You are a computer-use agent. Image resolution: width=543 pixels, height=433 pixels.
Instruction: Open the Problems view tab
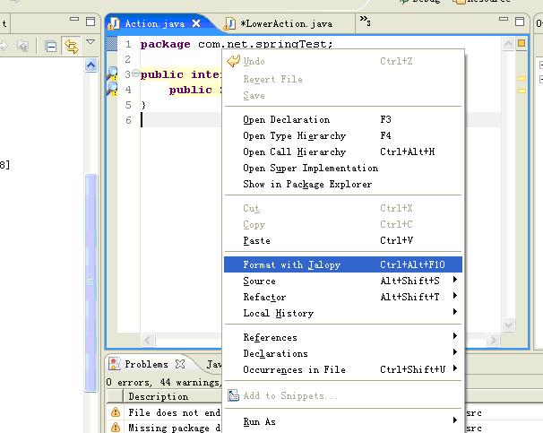[146, 364]
